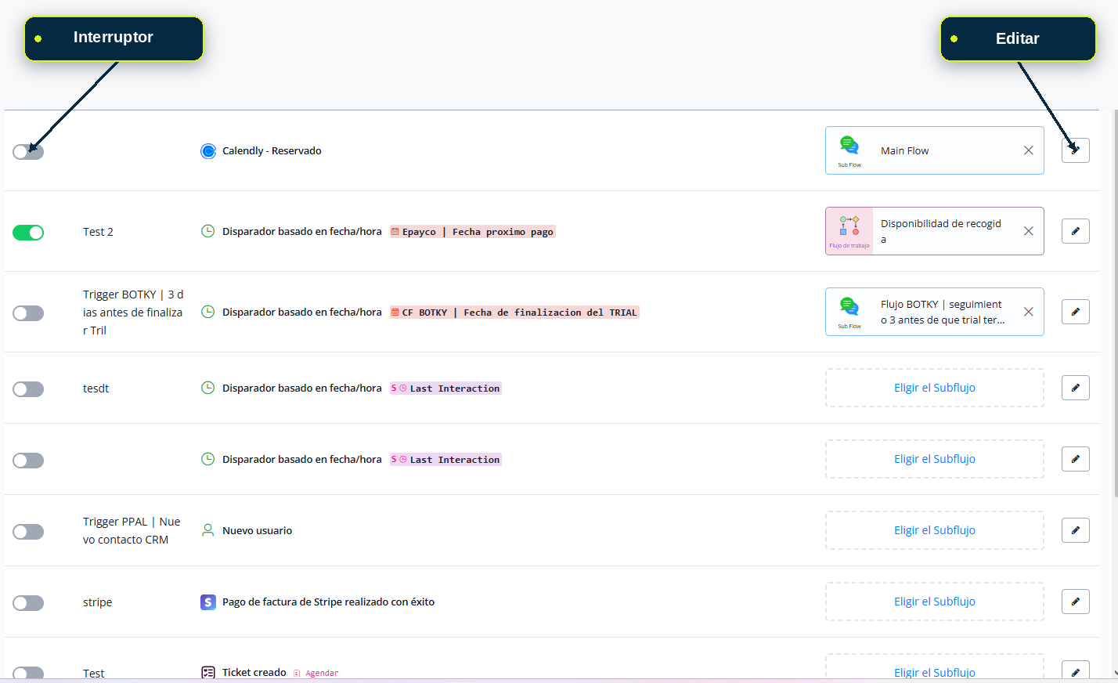
Task: Edit the Nuevo usuario trigger
Action: tap(1076, 530)
